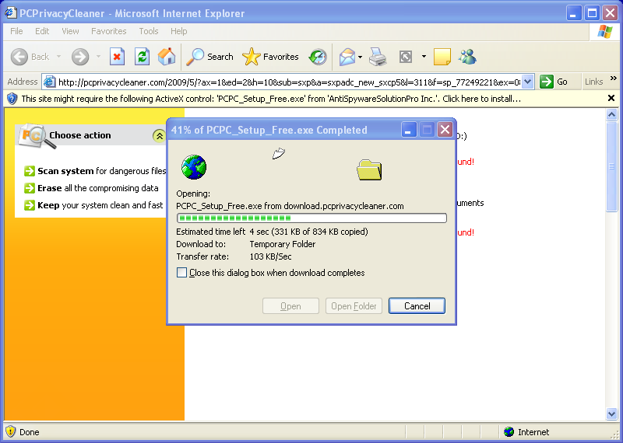Click the Open button in download dialog
This screenshot has height=443, width=623.
(290, 305)
